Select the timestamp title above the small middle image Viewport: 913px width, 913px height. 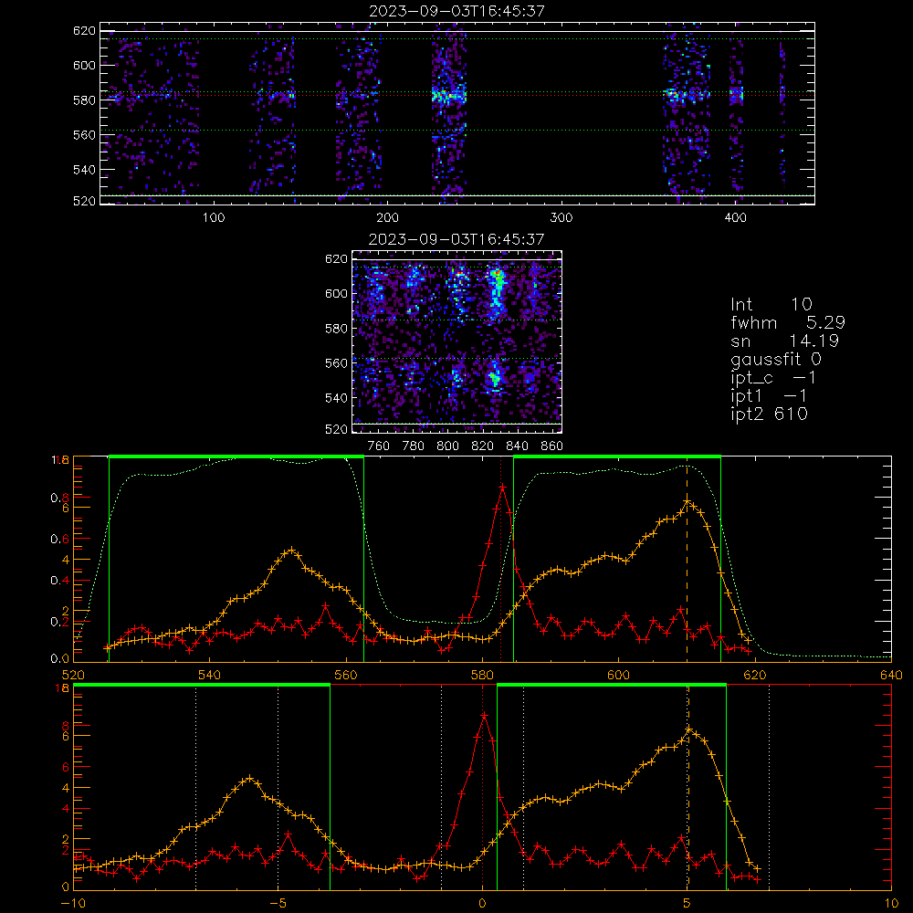pos(456,239)
